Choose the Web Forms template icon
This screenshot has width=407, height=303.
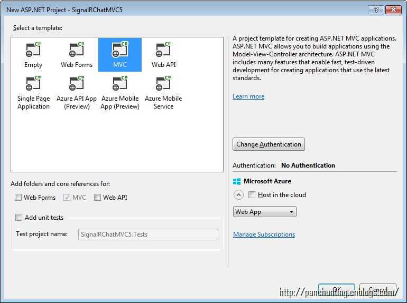77,50
